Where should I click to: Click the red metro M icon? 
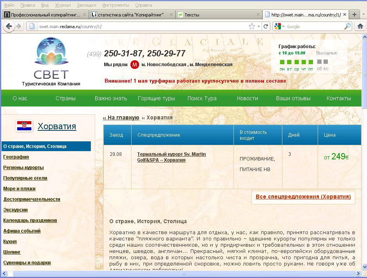pyautogui.click(x=135, y=64)
